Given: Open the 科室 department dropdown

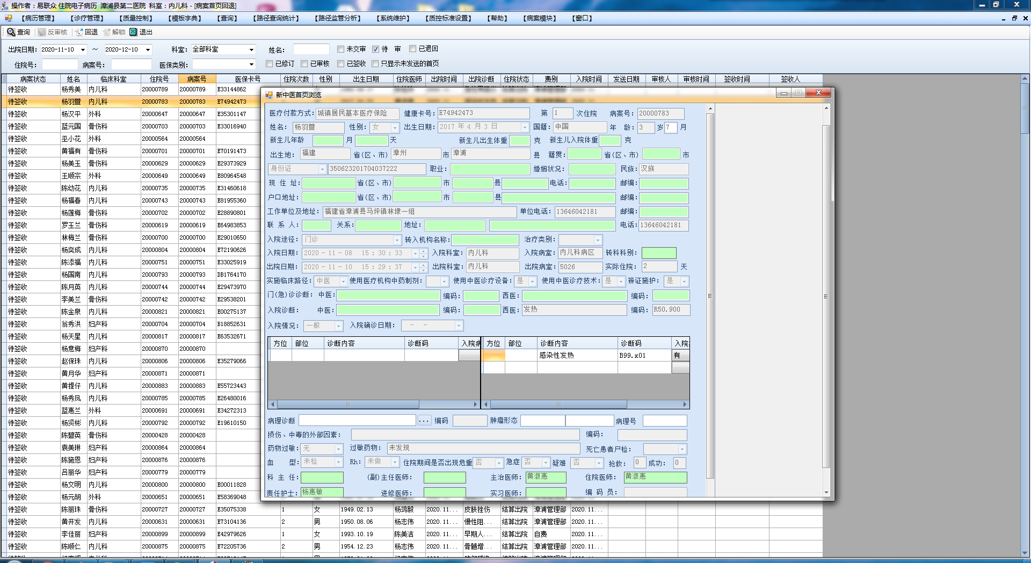Looking at the screenshot, I should [x=251, y=49].
